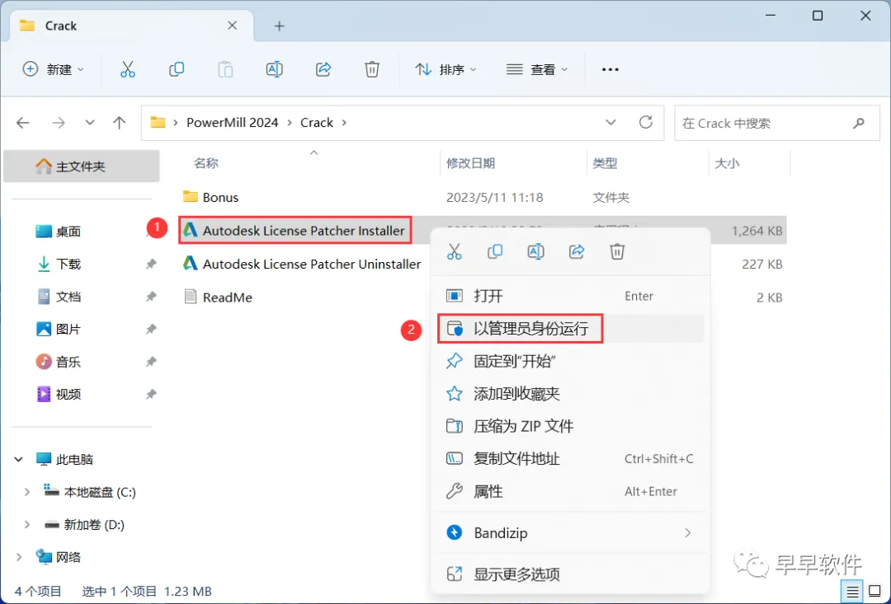The height and width of the screenshot is (604, 891).
Task: Open 主文件夹 in the navigation pane
Action: pyautogui.click(x=81, y=166)
